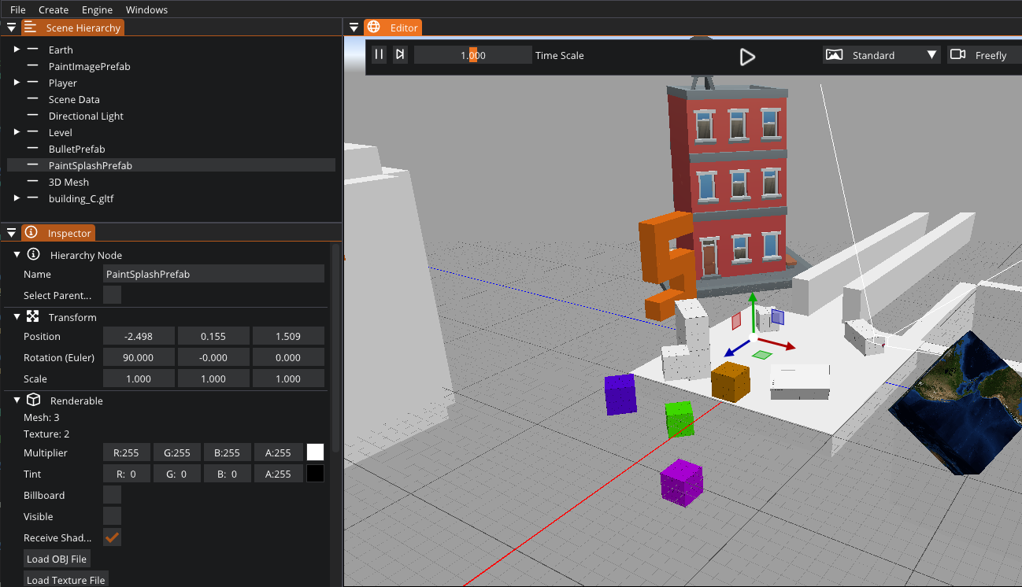Click the Name field containing PaintSplashPrefab
Viewport: 1022px width, 587px height.
point(213,274)
